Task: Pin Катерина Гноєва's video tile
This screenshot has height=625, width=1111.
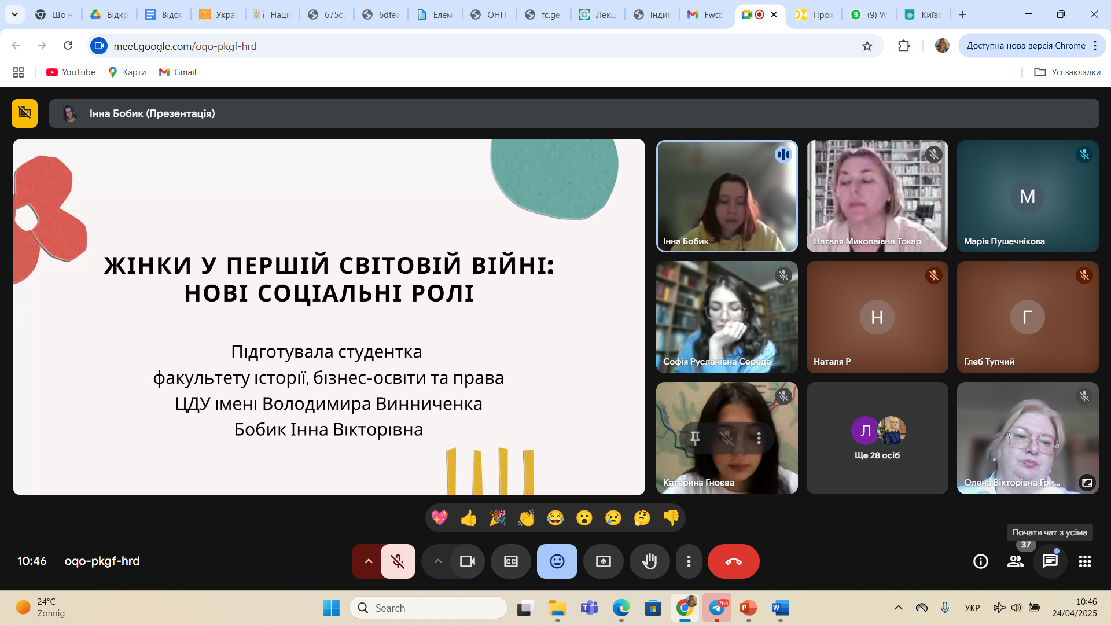Action: [695, 438]
